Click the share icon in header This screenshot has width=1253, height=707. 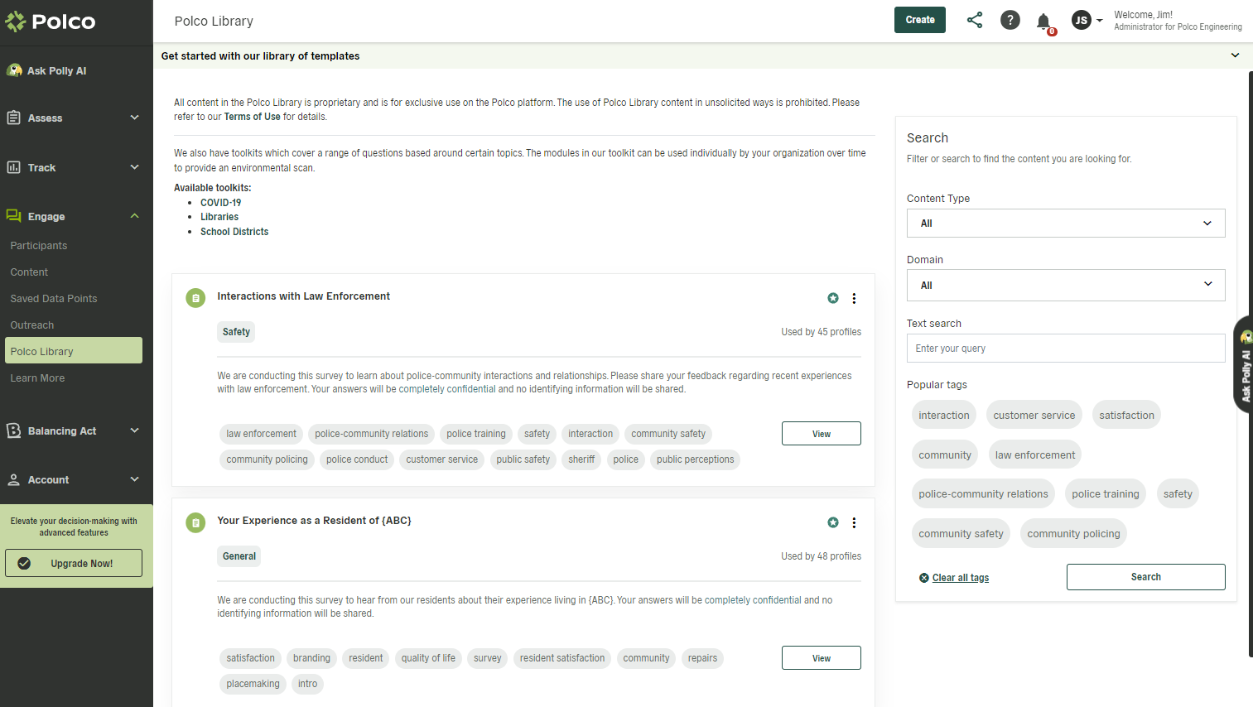[x=975, y=20]
